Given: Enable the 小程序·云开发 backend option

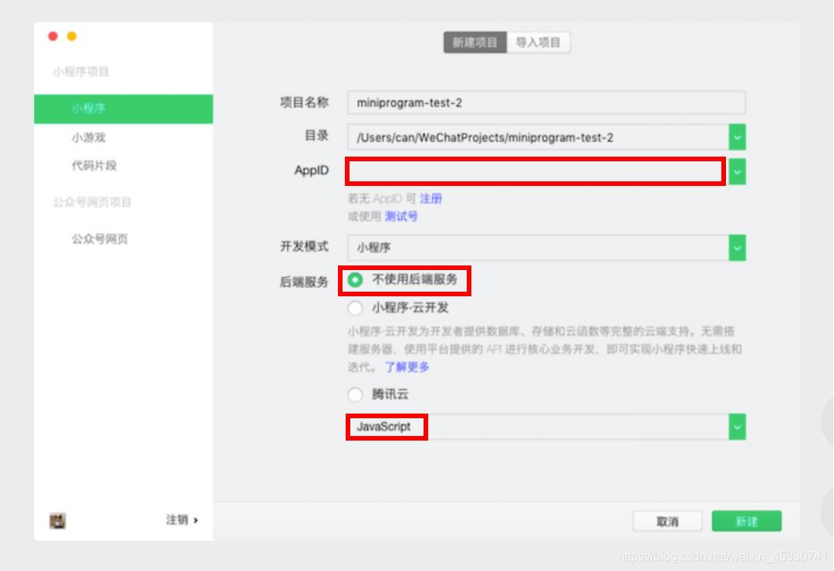Looking at the screenshot, I should [355, 308].
